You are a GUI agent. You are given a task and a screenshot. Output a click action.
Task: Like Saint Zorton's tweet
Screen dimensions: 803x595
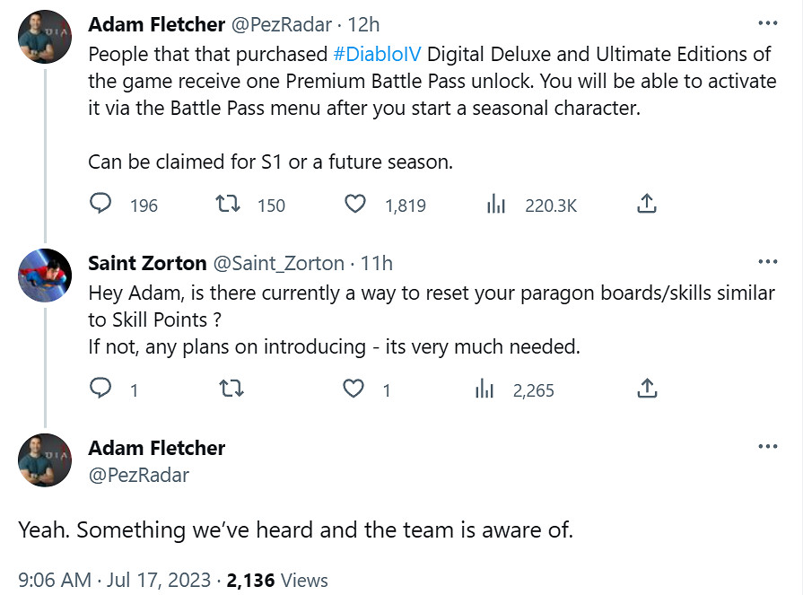(356, 389)
